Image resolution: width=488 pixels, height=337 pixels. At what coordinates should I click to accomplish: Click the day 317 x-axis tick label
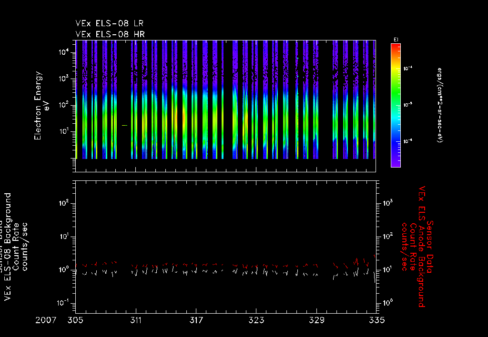tap(196, 320)
